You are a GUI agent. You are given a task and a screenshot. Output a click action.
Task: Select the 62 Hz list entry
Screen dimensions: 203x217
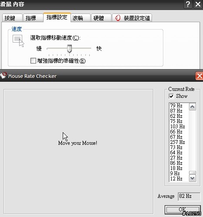179,116
